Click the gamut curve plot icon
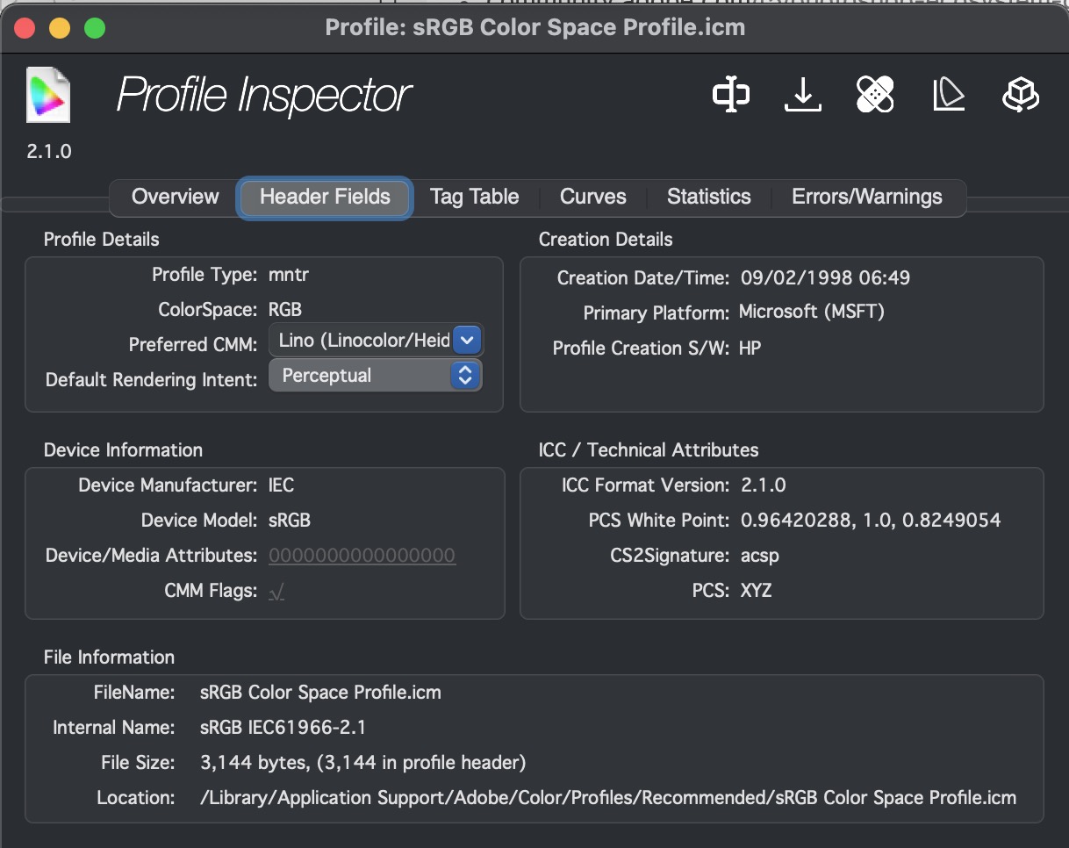 point(947,95)
